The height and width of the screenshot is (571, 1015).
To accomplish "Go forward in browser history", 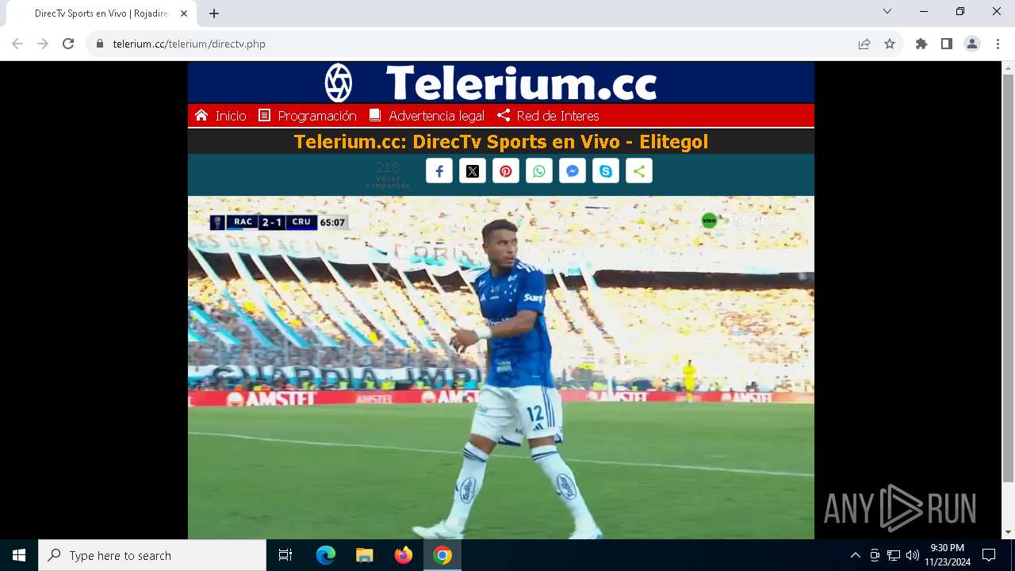I will point(43,44).
